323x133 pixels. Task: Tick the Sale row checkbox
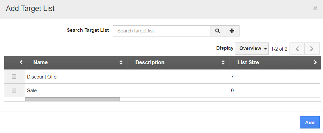point(14,91)
